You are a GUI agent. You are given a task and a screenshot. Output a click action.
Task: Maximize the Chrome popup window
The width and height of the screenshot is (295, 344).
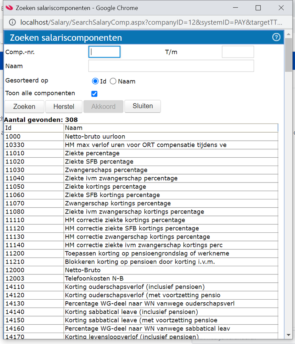tap(258, 8)
